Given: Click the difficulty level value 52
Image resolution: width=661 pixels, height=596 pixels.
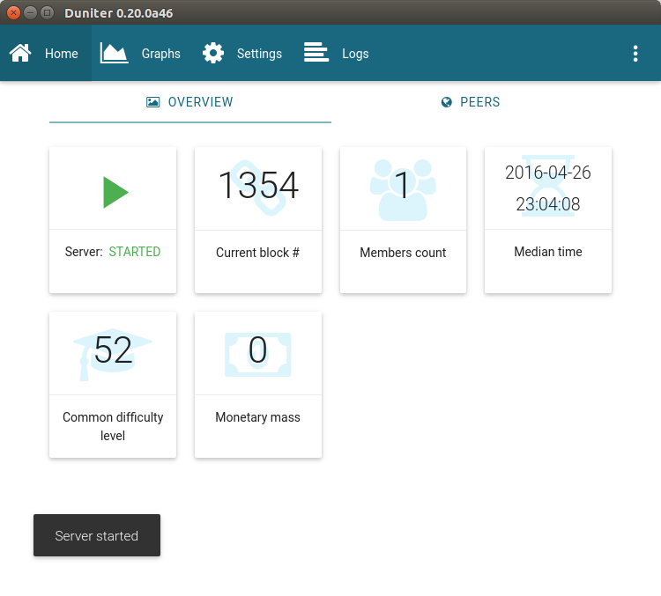Looking at the screenshot, I should (x=113, y=350).
